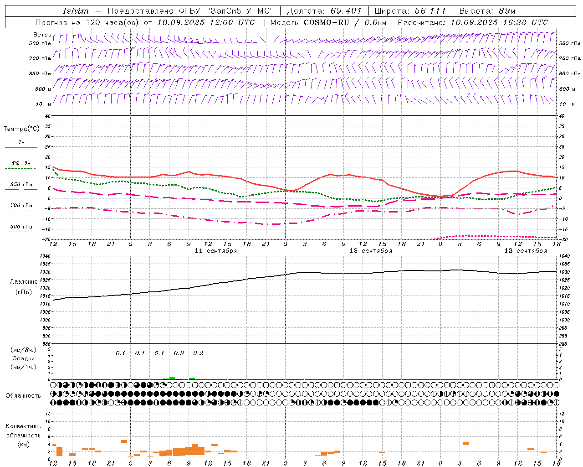Click the "12 сентября" date label
583x467 pixels.
[371, 251]
